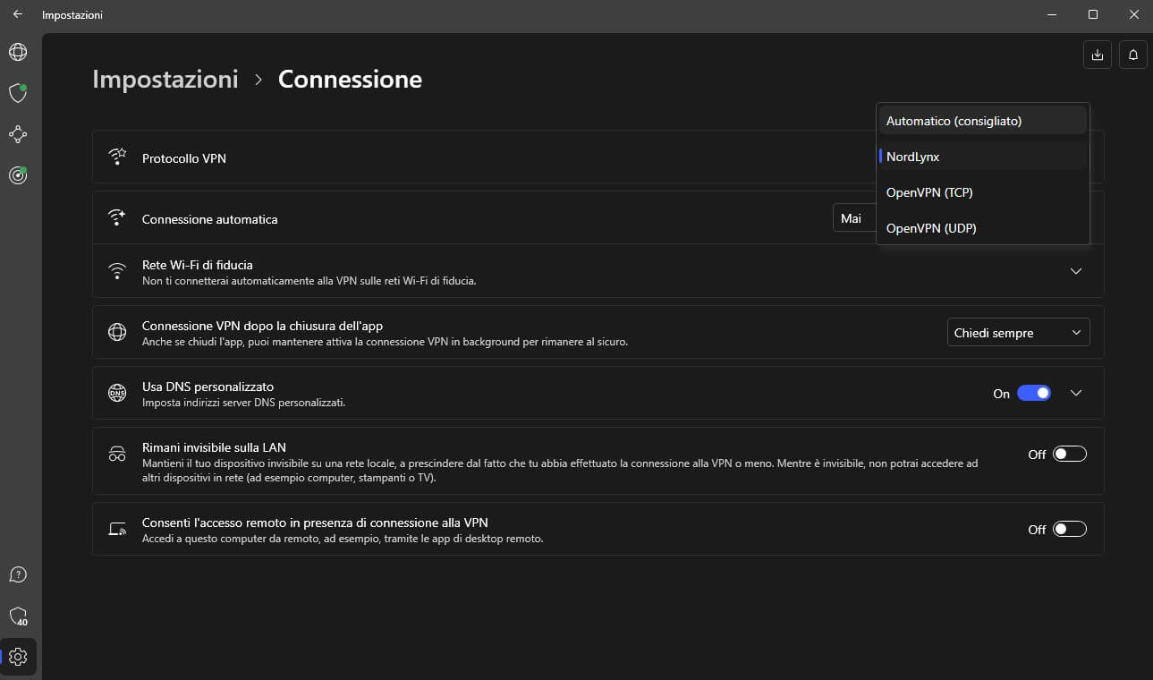Screen dimensions: 1153x680
Task: Choose OpenVPN (TCP) protocol
Action: coord(983,192)
